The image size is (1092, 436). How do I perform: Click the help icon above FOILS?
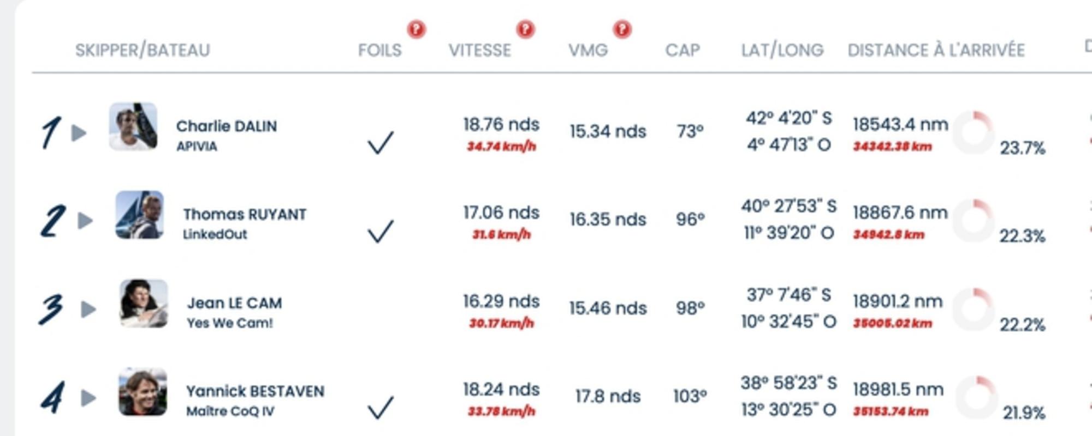click(x=416, y=29)
